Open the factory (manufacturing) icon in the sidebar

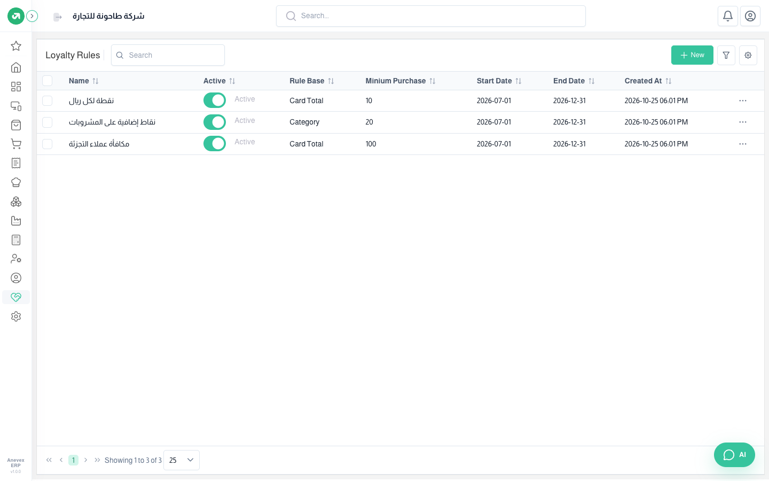16,221
